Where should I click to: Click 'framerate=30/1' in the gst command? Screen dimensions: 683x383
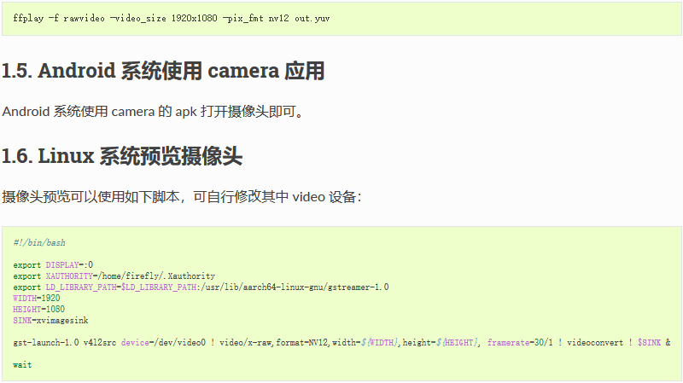tap(520, 343)
